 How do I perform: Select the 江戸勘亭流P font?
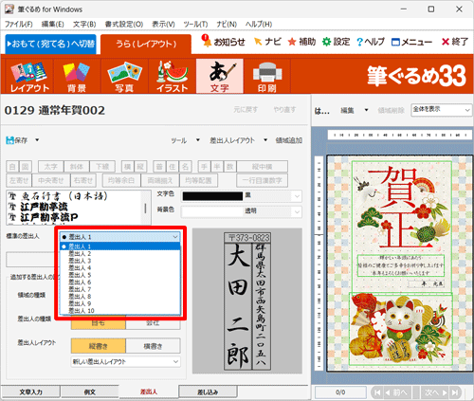point(49,218)
